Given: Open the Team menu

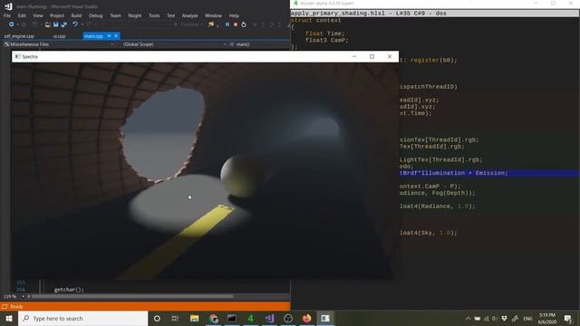Looking at the screenshot, I should coord(115,15).
